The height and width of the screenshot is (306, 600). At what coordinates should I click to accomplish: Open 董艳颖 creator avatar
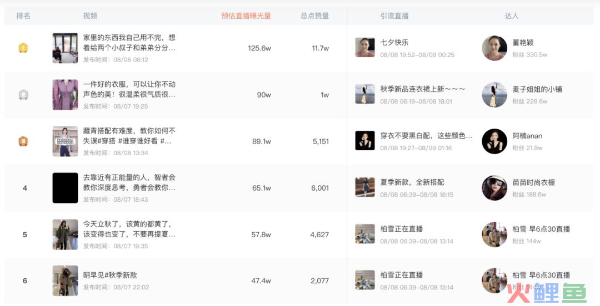494,48
